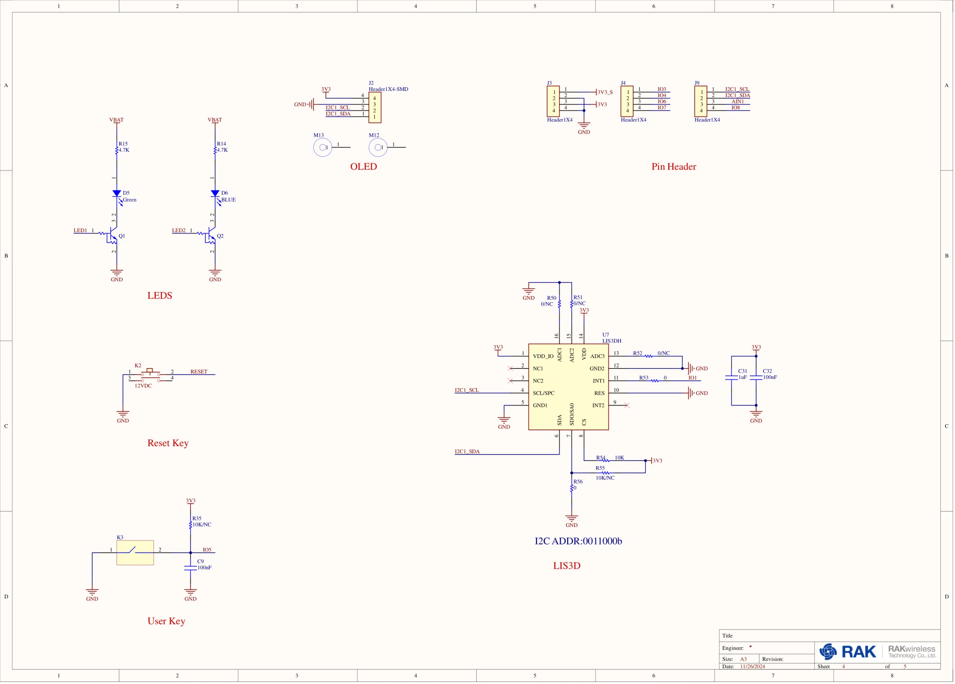Select resistor R15 4.7K
The width and height of the screenshot is (955, 684).
tap(117, 150)
